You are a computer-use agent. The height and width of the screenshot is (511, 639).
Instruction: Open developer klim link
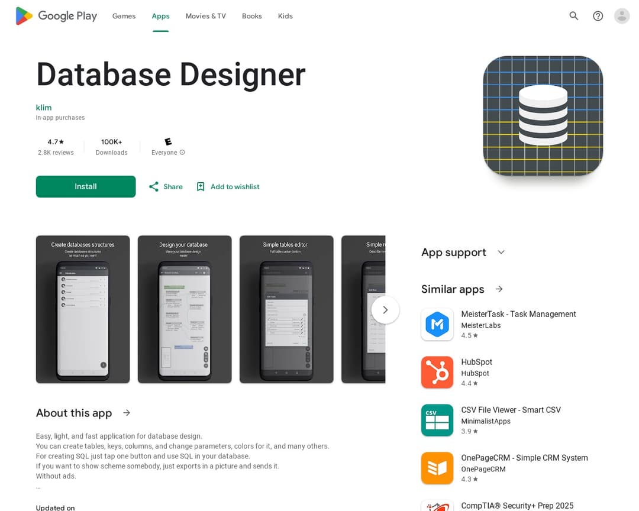[x=44, y=108]
